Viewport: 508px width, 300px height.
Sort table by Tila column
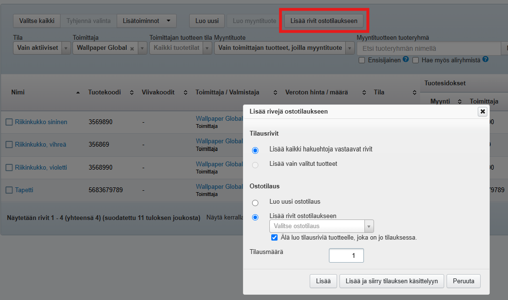[x=414, y=92]
